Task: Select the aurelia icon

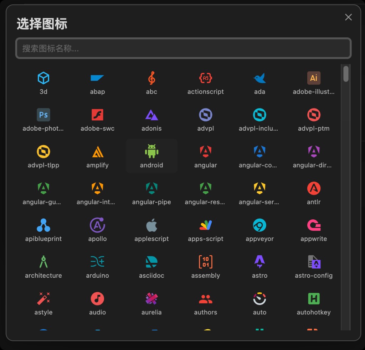Action: 151,298
